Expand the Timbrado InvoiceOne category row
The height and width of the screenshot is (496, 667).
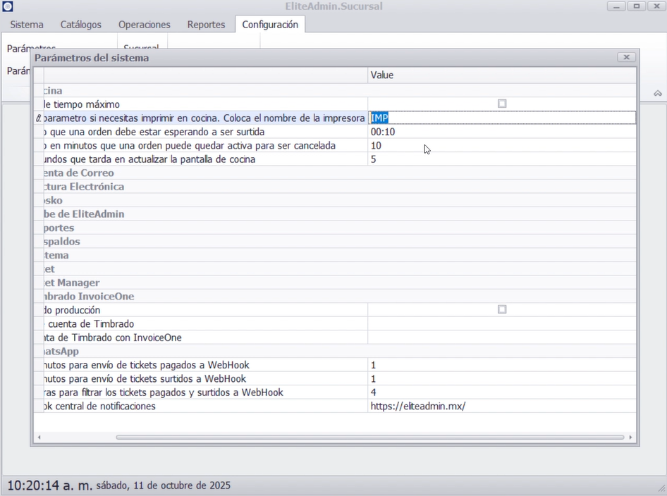click(87, 297)
